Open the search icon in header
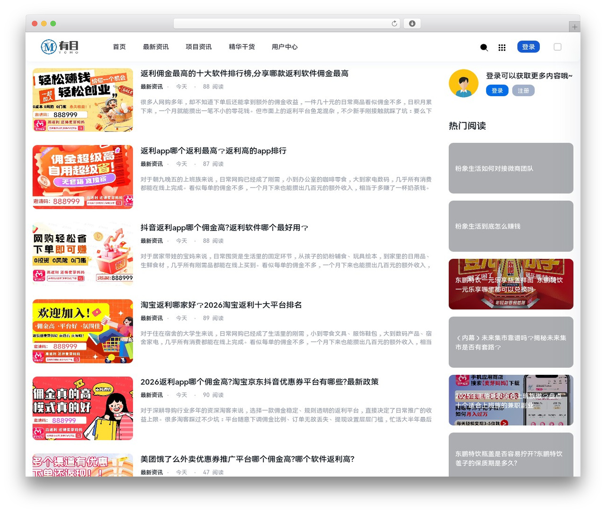606x513 pixels. (484, 47)
